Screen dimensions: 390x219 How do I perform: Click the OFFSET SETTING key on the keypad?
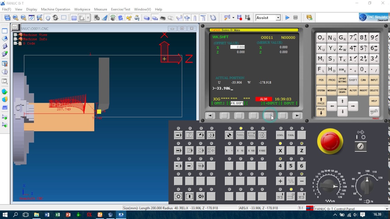[x=342, y=80]
